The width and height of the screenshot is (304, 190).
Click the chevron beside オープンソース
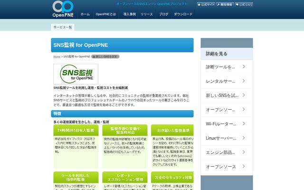click(244, 166)
